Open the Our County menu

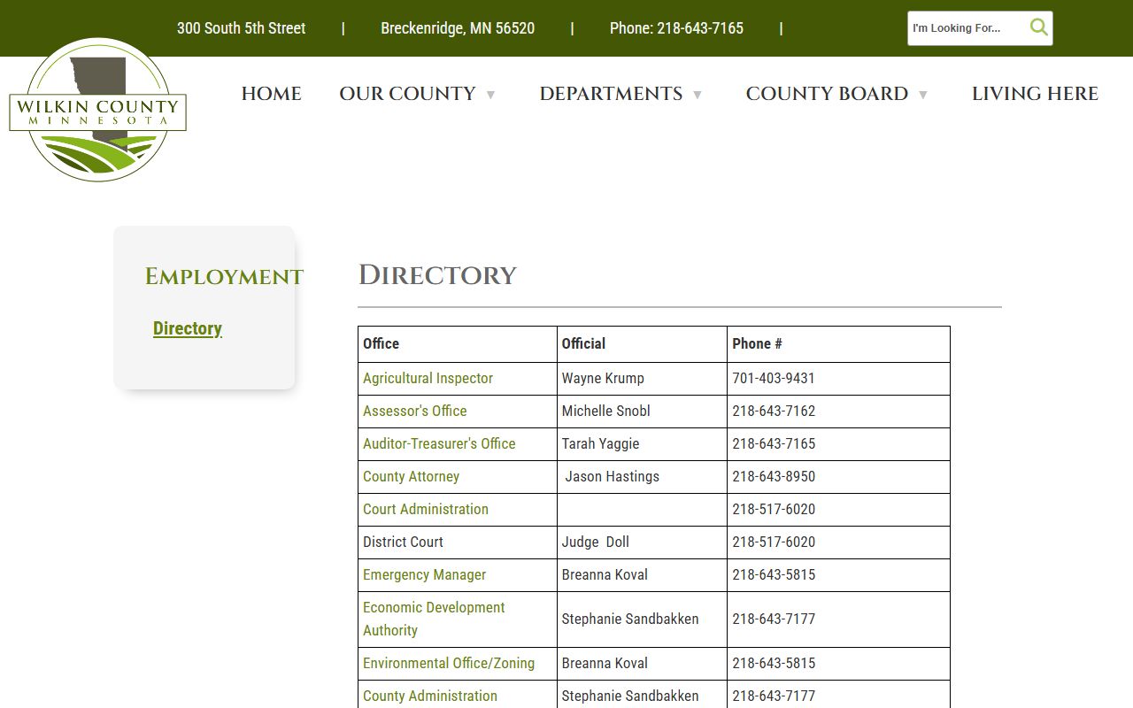407,94
